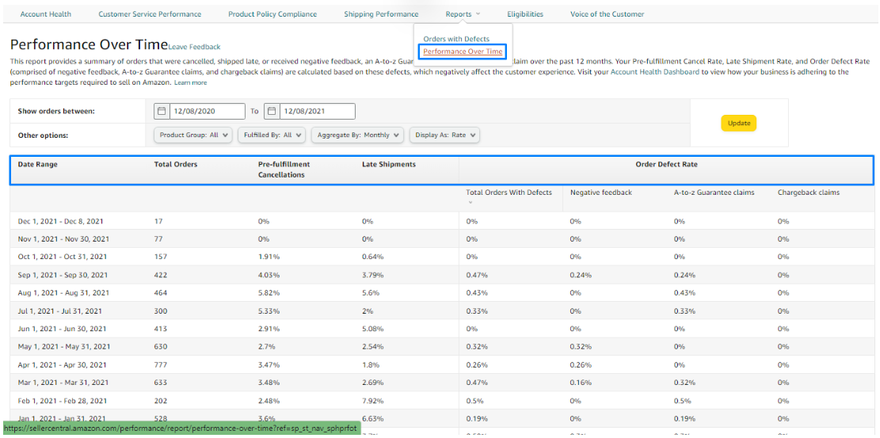Open the Shipping Performance tab
The image size is (880, 438).
point(381,14)
